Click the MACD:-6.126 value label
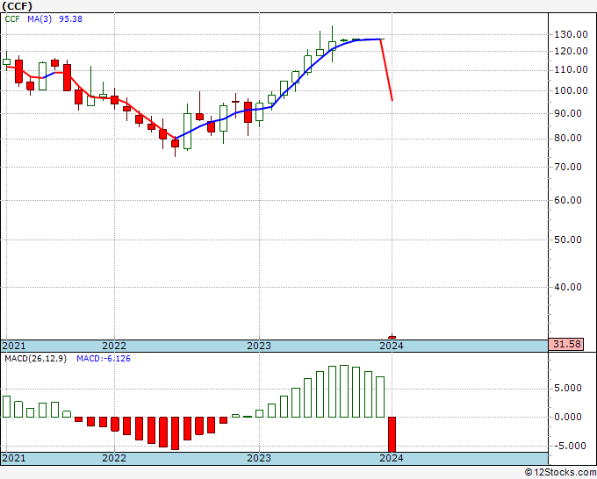597x479 pixels. (104, 359)
